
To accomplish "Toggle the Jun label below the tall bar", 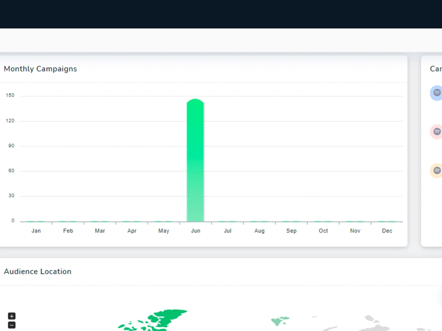I will click(195, 230).
